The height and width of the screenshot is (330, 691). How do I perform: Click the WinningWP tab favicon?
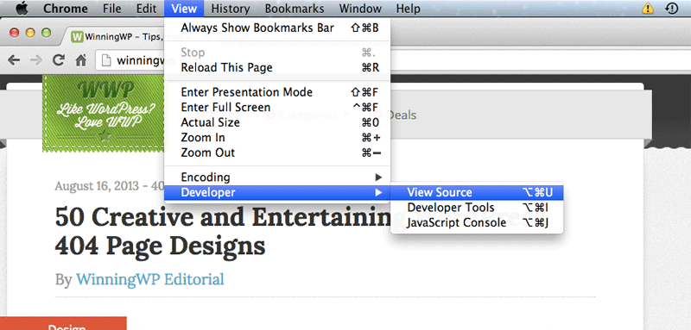[77, 36]
